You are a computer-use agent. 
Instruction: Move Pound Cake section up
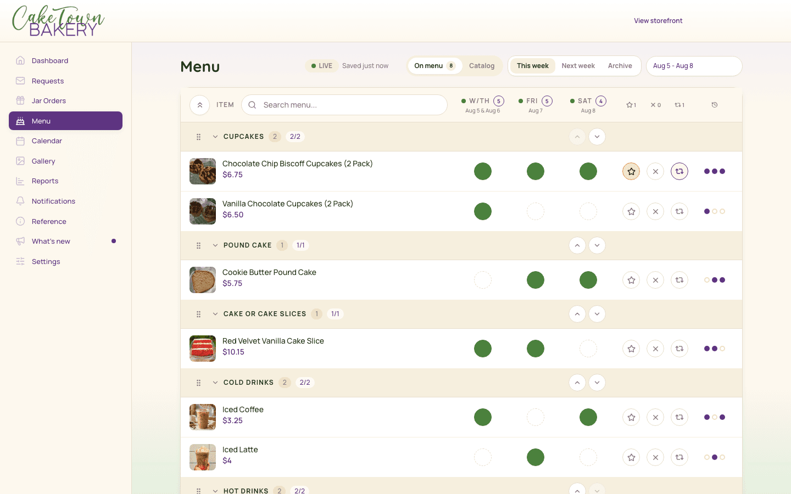point(577,245)
